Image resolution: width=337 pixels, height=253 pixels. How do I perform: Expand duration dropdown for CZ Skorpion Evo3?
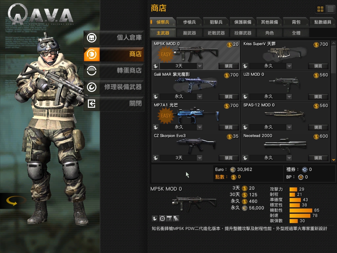(200, 158)
